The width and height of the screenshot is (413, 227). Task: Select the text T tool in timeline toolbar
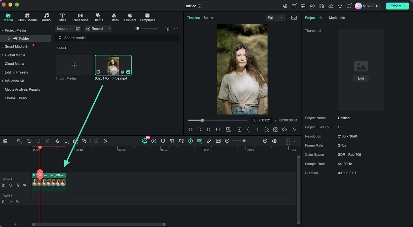point(66,141)
